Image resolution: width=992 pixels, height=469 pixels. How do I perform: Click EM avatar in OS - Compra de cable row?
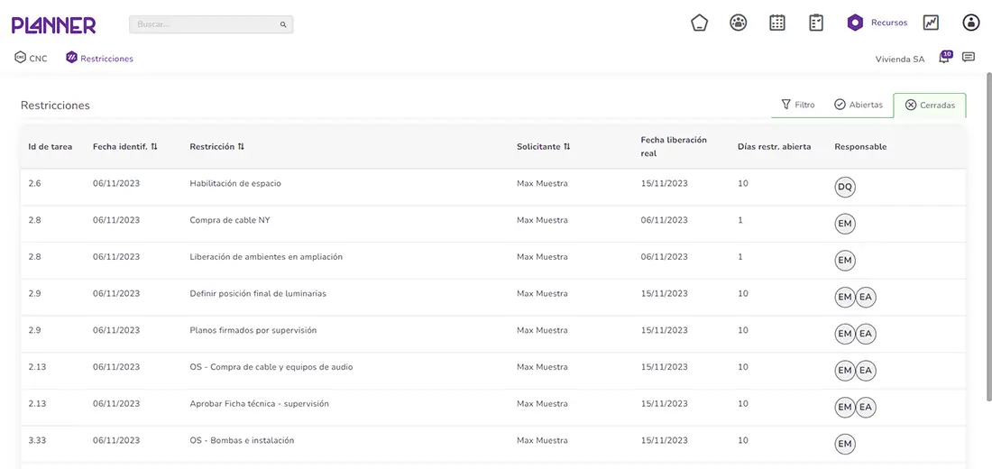pos(845,371)
